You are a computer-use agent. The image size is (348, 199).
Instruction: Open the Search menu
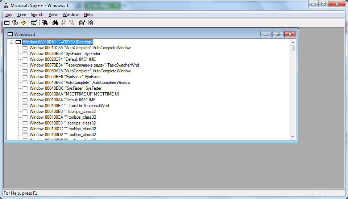37,14
